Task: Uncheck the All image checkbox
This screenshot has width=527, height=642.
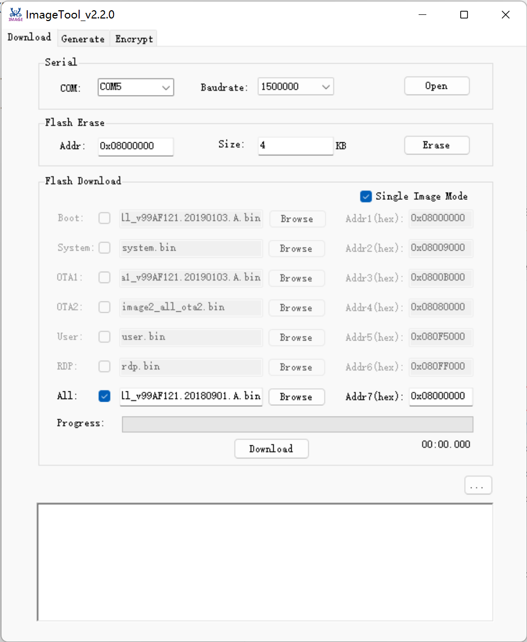Action: tap(104, 396)
